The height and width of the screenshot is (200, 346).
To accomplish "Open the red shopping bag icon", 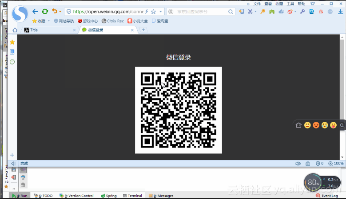I will (x=321, y=12).
